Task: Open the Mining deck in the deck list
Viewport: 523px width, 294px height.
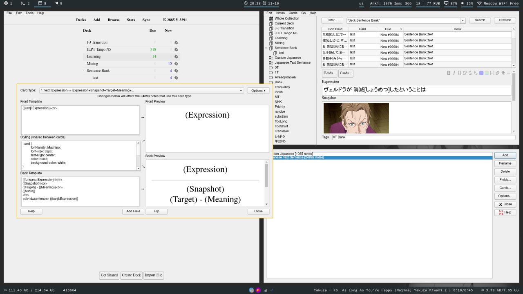Action: (92, 64)
